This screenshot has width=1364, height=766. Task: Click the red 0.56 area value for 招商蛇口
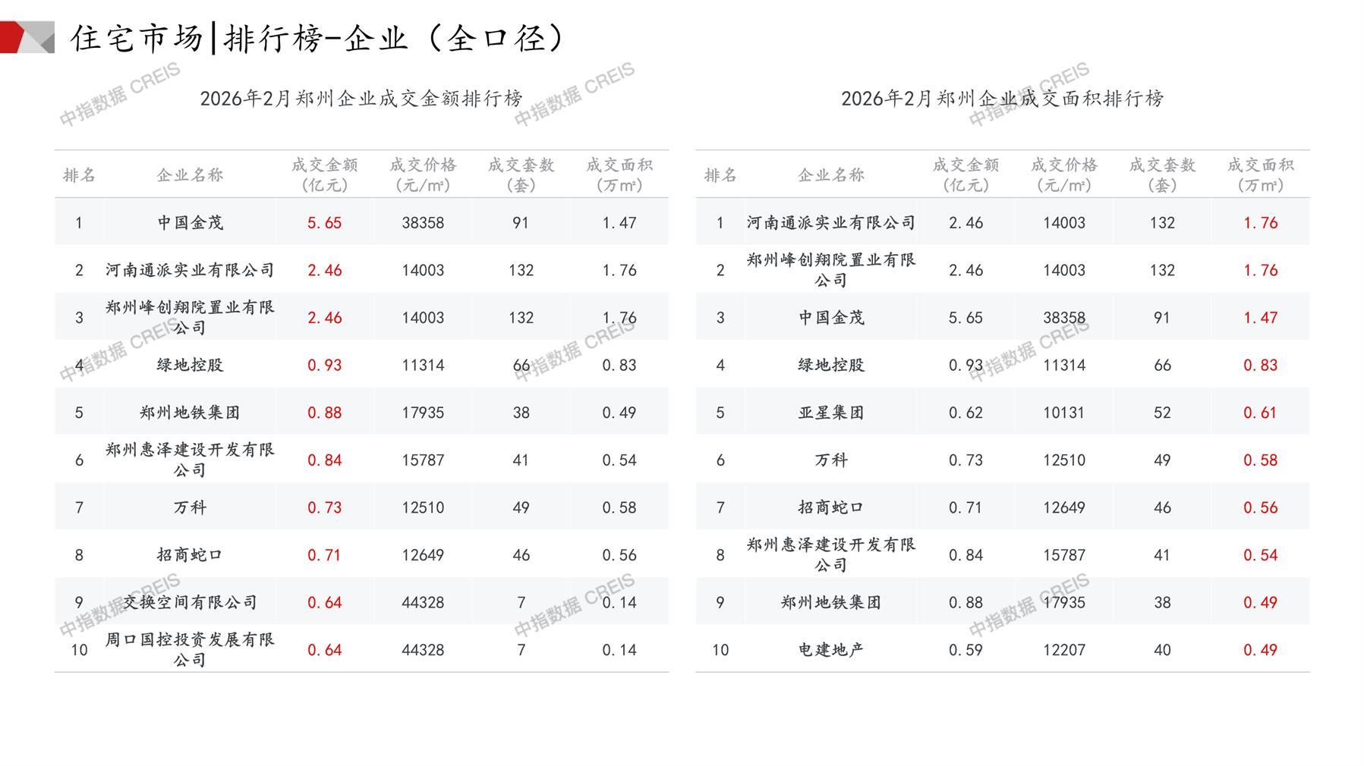click(1260, 507)
